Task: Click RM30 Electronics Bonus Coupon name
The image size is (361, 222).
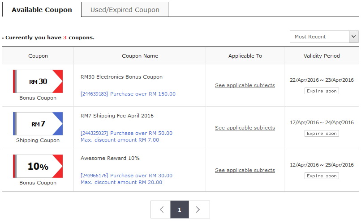Action: [x=121, y=77]
